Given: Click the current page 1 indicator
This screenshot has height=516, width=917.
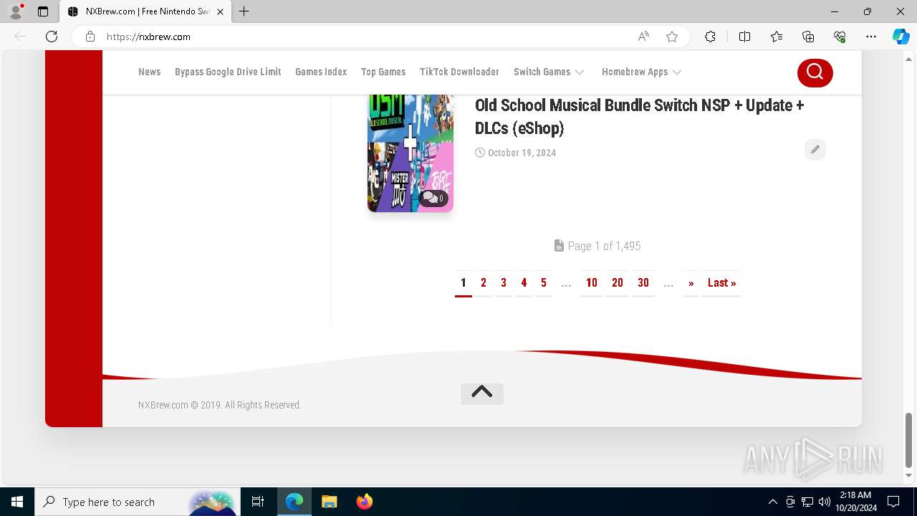Looking at the screenshot, I should [464, 283].
